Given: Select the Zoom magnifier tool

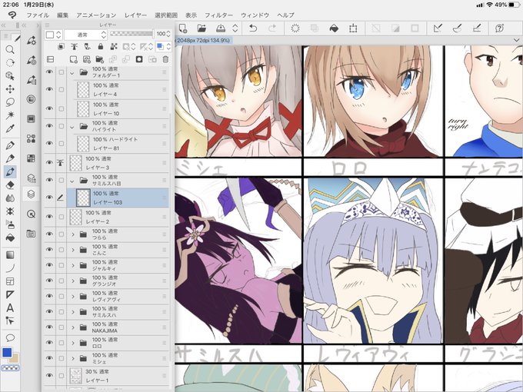Looking at the screenshot, I should tap(10, 50).
